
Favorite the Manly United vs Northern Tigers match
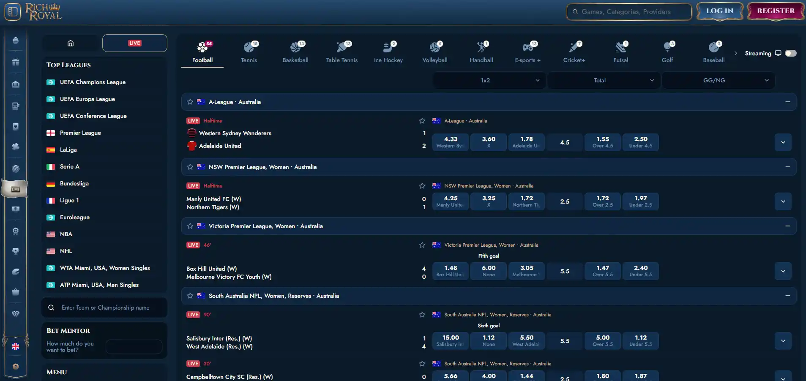422,186
